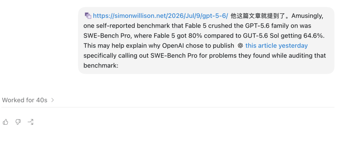Open the Worked for 40s details
This screenshot has height=157, width=344.
25,100
